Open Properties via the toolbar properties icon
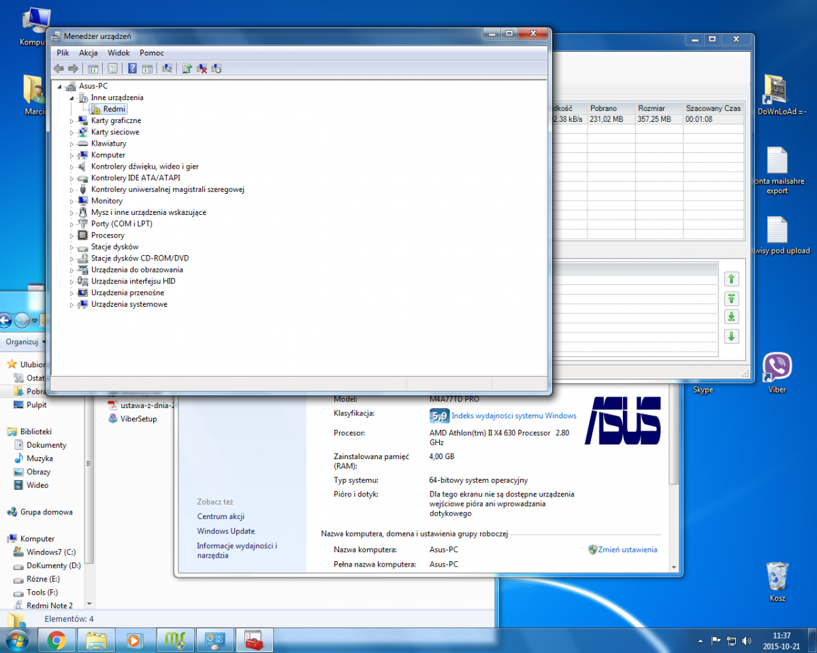The width and height of the screenshot is (817, 653). 112,68
